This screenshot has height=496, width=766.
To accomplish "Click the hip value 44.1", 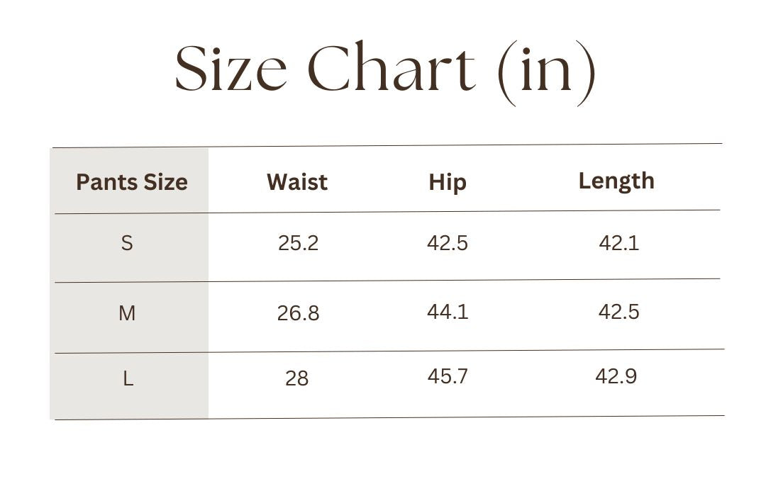I will click(x=448, y=312).
